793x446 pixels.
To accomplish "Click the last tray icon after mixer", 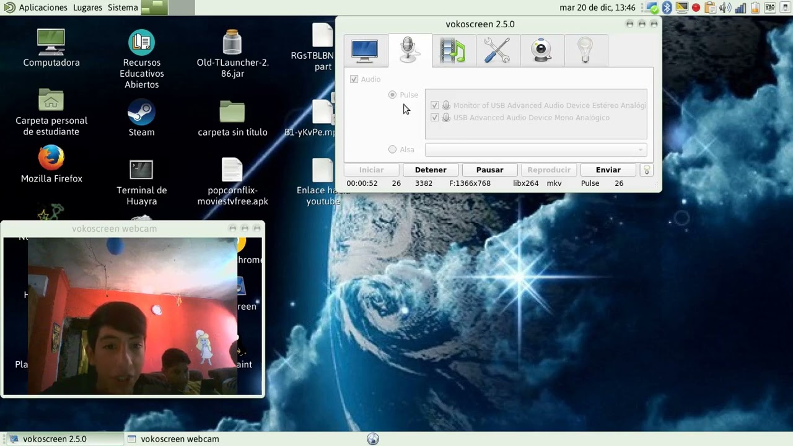I will coord(785,7).
